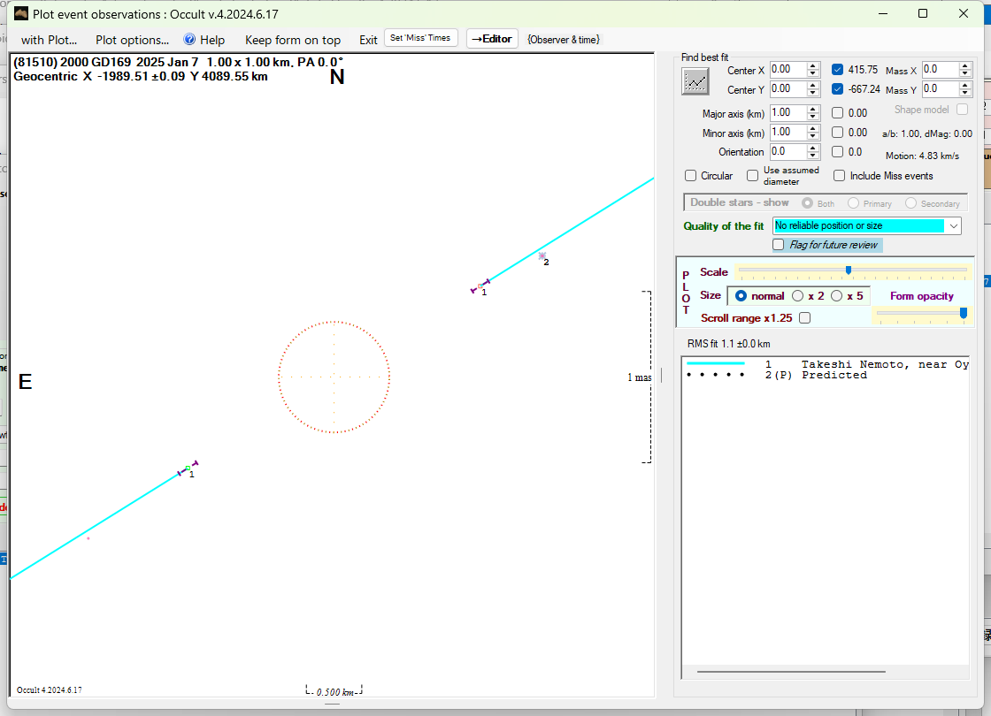Click the Help question mark icon
Viewport: 991px width, 716px height.
pyautogui.click(x=189, y=40)
